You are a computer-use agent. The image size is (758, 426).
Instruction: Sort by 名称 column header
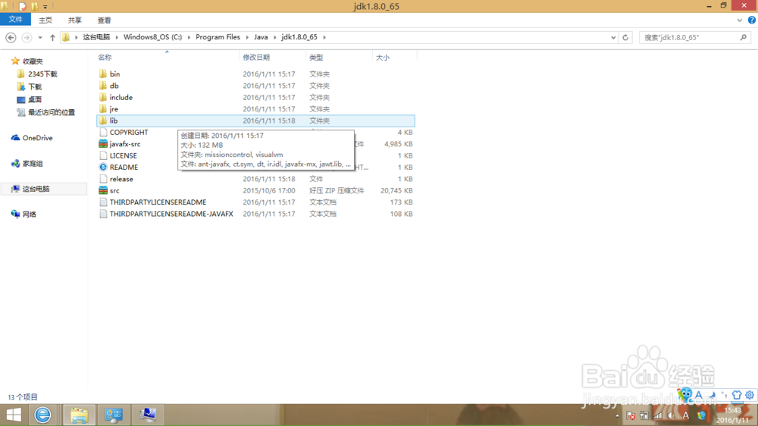105,58
